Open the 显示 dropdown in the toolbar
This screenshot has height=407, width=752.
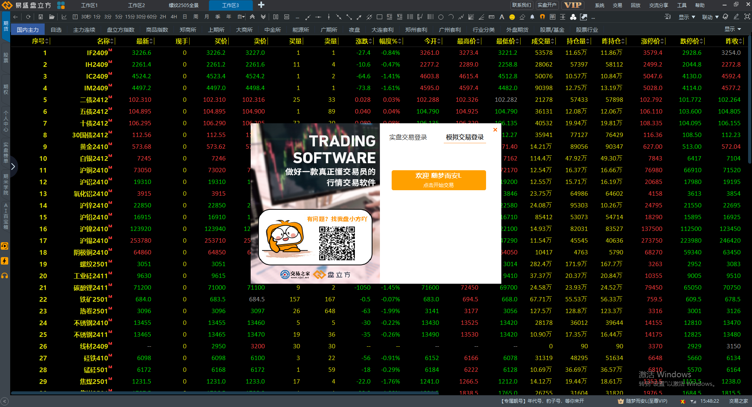tap(687, 17)
